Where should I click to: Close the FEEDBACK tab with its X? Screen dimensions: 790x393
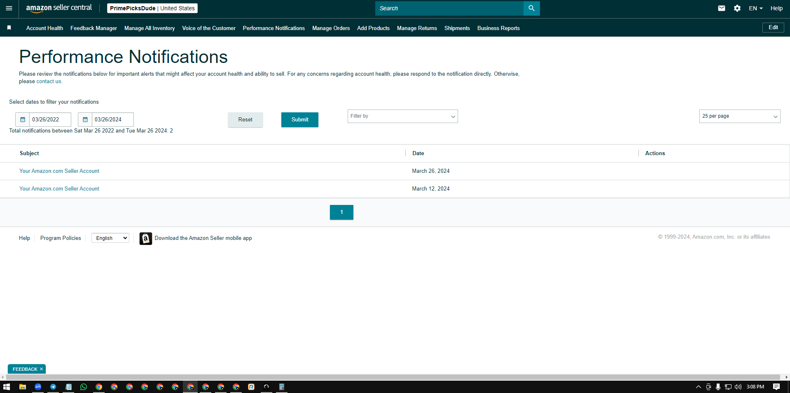point(41,369)
